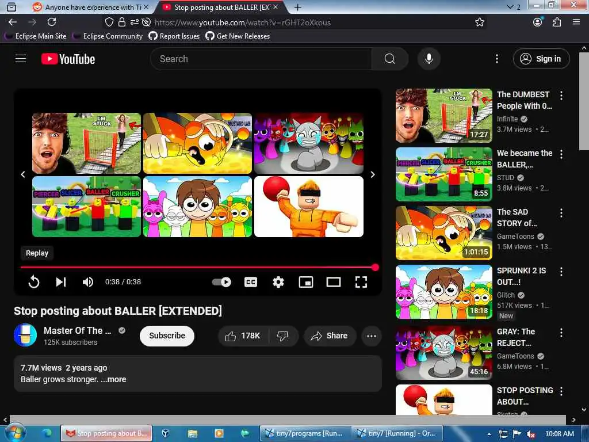Viewport: 589px width, 442px height.
Task: Click the Replay label in the player
Action: tap(37, 253)
